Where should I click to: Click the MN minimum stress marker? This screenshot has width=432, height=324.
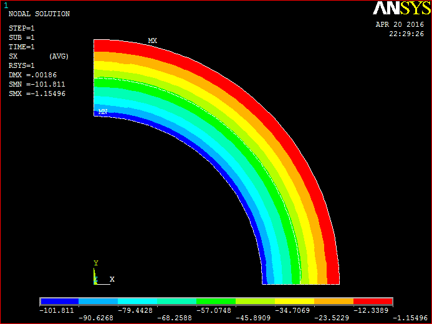pos(103,112)
